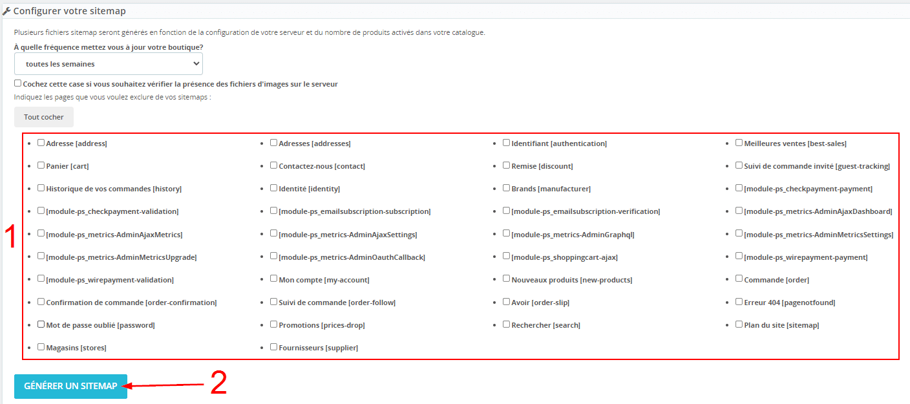Image resolution: width=910 pixels, height=404 pixels.
Task: Enable image files presence verification checkbox
Action: pyautogui.click(x=18, y=83)
